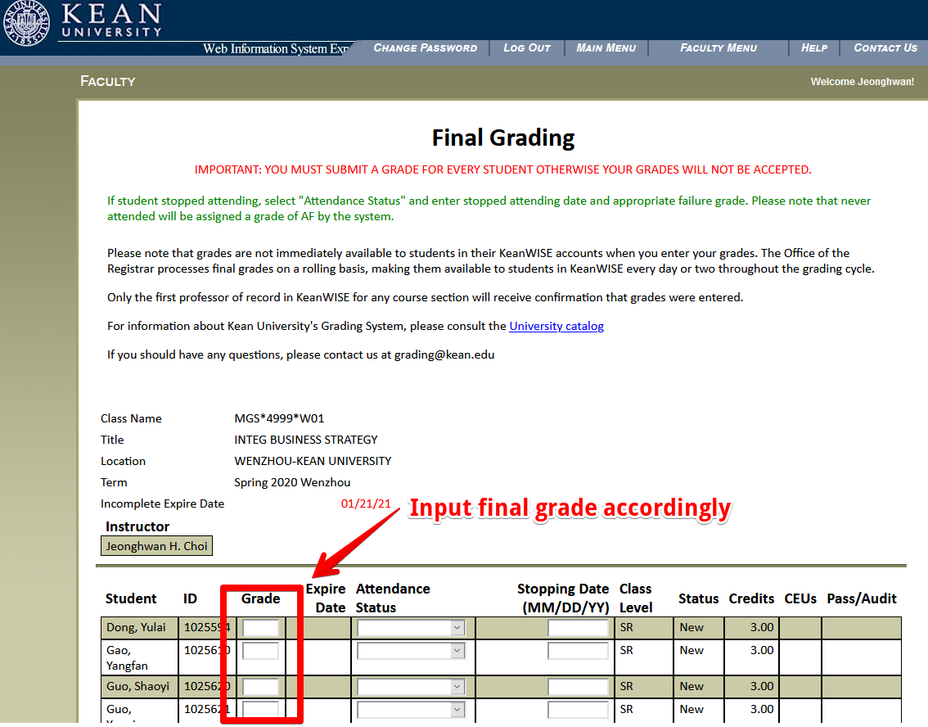The width and height of the screenshot is (928, 727).
Task: Click the FACULTY section header
Action: point(108,81)
